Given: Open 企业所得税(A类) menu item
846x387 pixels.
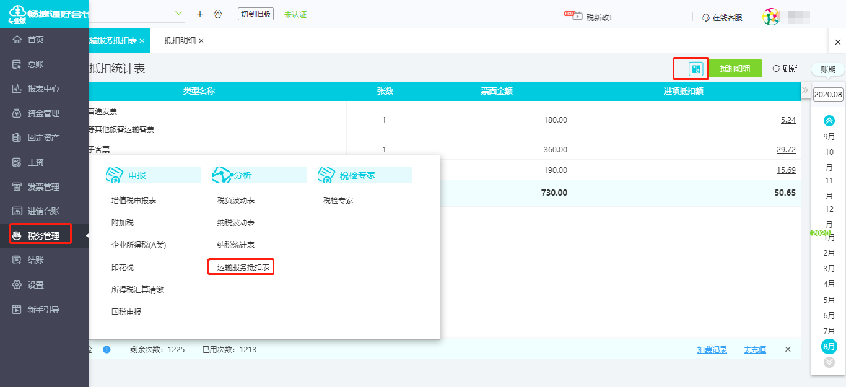Looking at the screenshot, I should tap(139, 245).
